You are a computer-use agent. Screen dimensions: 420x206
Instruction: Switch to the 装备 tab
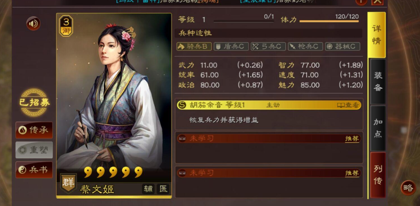click(378, 81)
